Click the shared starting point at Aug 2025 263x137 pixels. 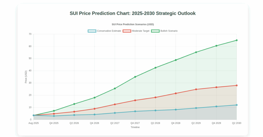34,115
